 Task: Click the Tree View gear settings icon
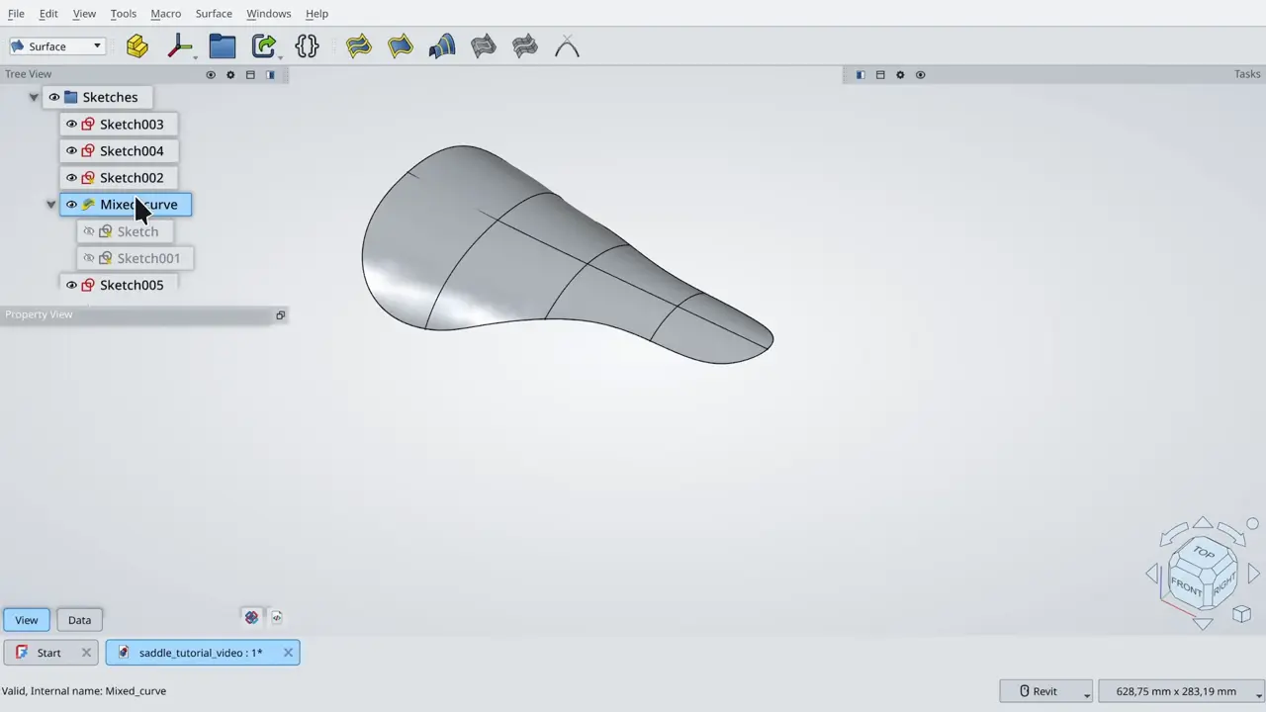point(230,75)
